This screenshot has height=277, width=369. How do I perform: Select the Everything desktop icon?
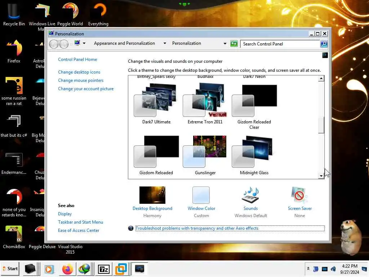[98, 14]
